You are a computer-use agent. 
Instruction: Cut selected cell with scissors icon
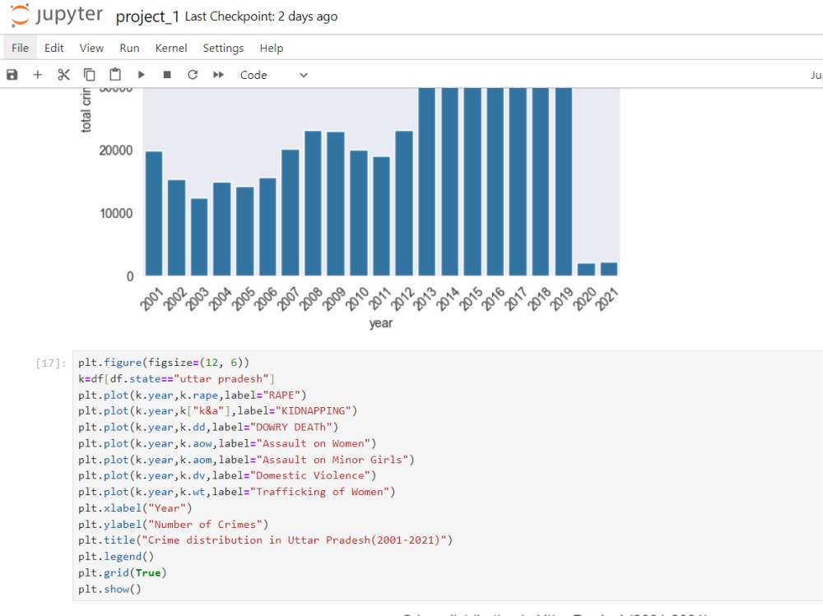pos(63,75)
